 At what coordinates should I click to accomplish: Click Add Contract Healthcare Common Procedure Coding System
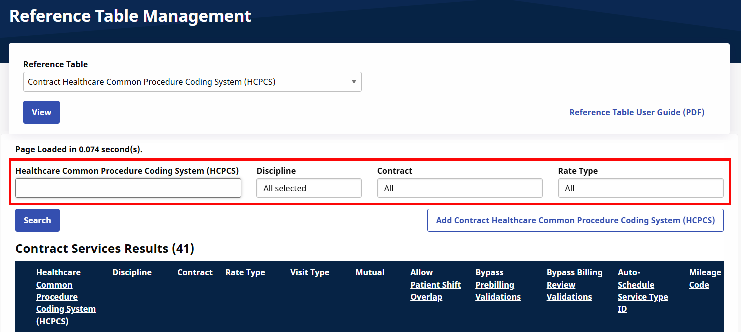pos(575,220)
